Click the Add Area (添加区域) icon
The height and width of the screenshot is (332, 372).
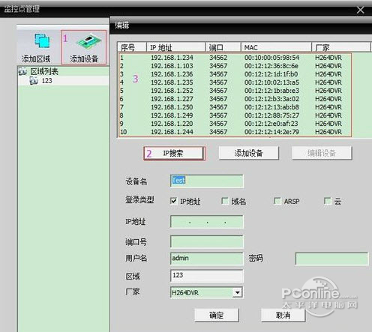click(x=42, y=41)
